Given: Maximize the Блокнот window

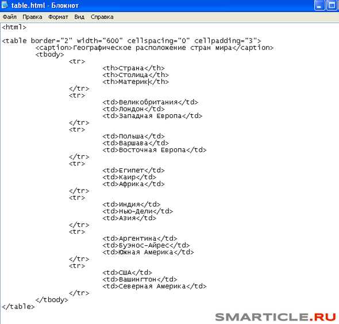Looking at the screenshot, I should [332, 5].
